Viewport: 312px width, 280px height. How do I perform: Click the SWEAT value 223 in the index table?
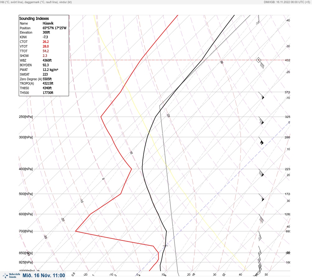tap(45, 74)
